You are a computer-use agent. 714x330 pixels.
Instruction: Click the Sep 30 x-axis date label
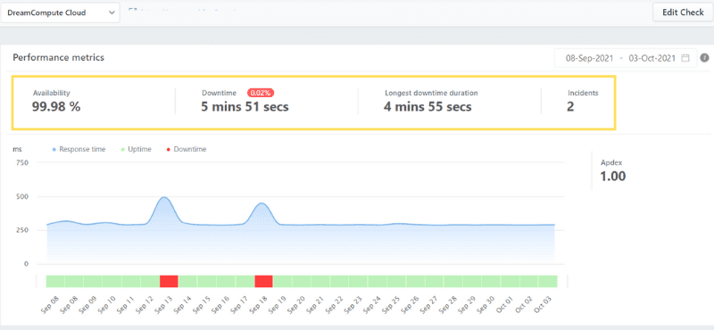click(x=486, y=304)
